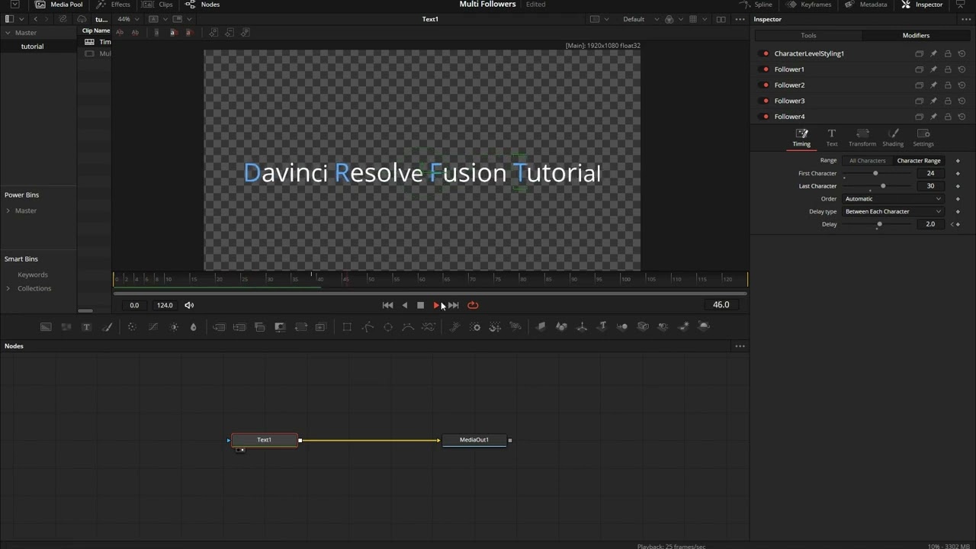Image resolution: width=976 pixels, height=549 pixels.
Task: Pin the Follower2 modifier
Action: (x=933, y=85)
